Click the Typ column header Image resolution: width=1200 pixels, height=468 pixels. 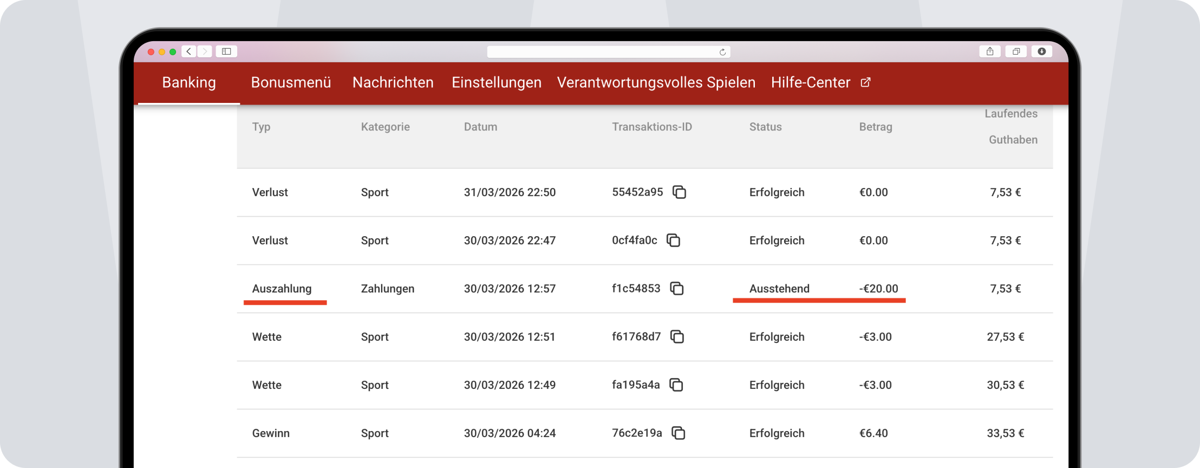click(261, 127)
